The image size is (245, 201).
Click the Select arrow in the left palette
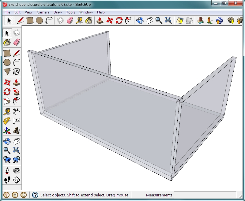pos(7,33)
